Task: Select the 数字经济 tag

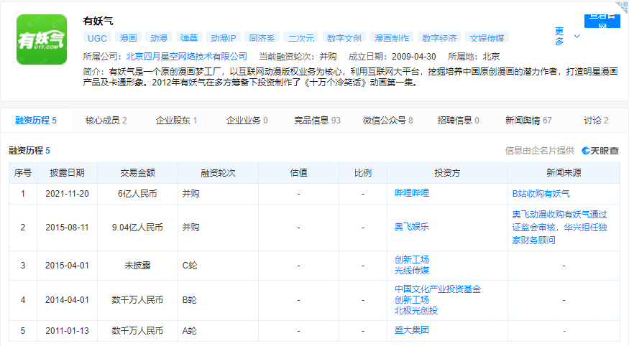Action: point(439,38)
